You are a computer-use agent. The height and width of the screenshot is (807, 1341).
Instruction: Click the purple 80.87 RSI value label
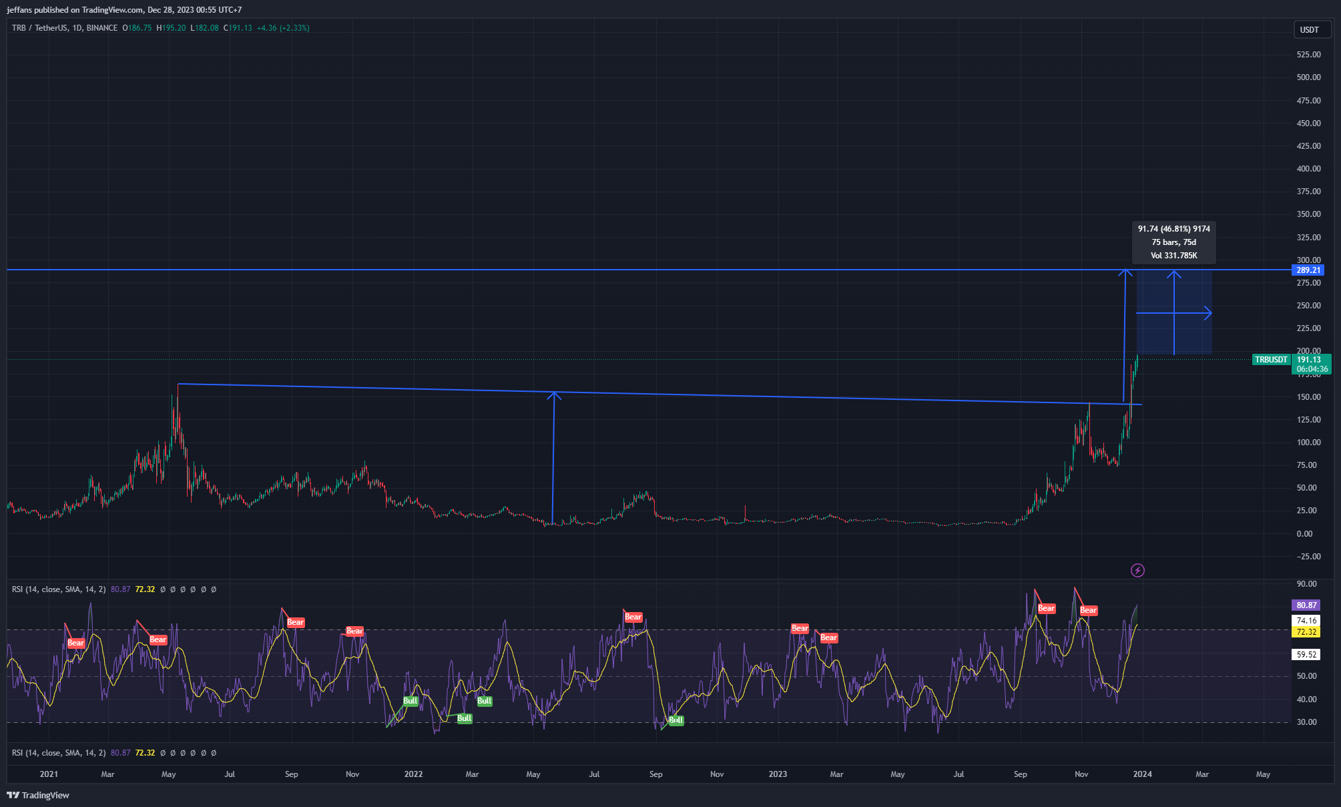(1306, 605)
